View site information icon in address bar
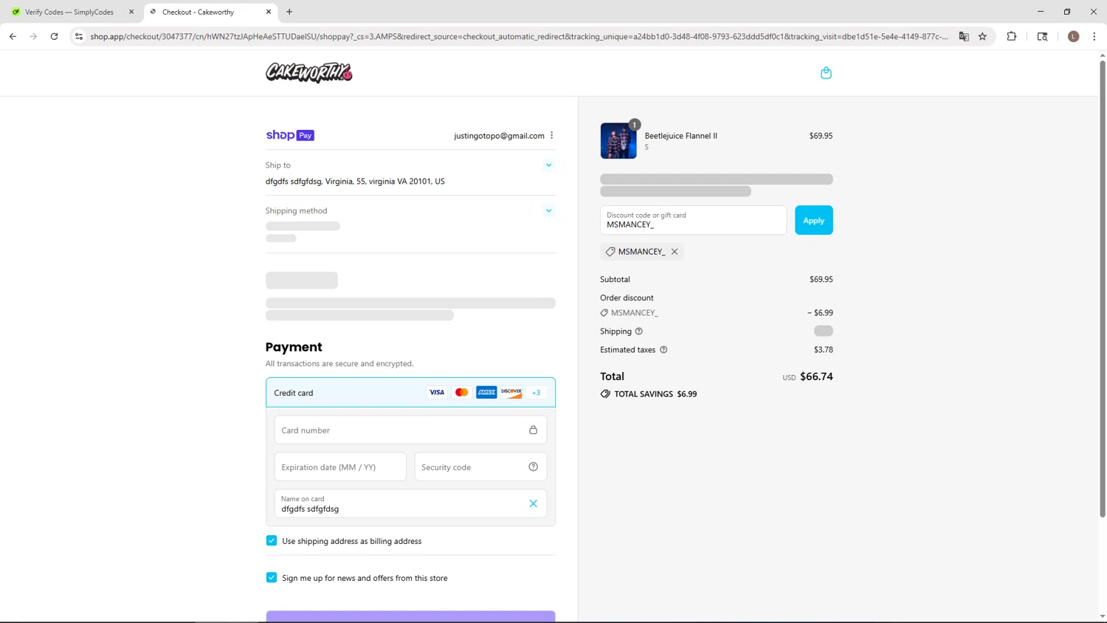This screenshot has width=1107, height=623. 79,36
